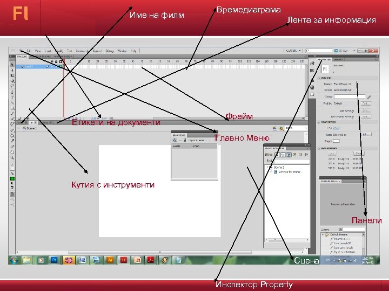
Task: Collapse the SWF History section
Action: [x=319, y=149]
